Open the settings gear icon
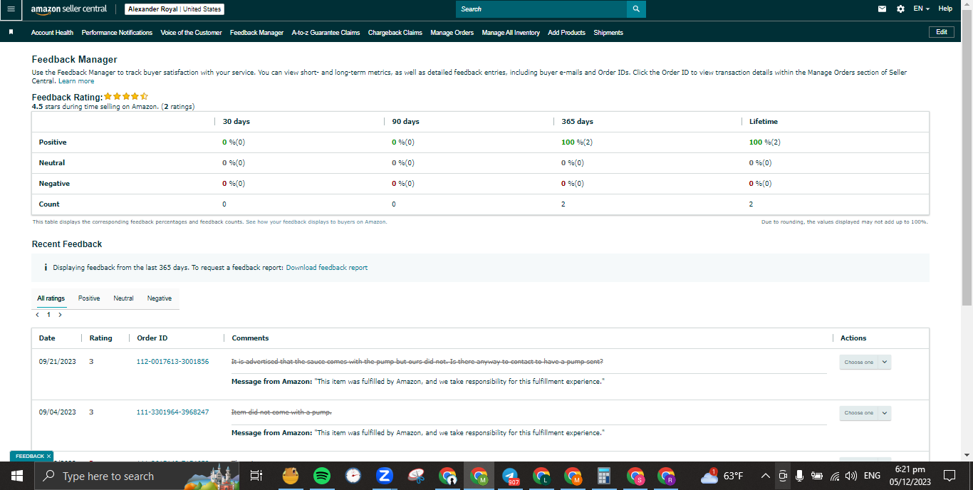This screenshot has width=973, height=490. click(x=900, y=9)
